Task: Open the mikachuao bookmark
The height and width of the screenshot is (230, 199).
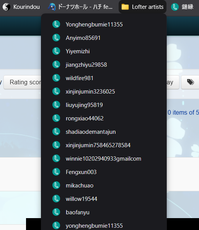Action: point(104,186)
